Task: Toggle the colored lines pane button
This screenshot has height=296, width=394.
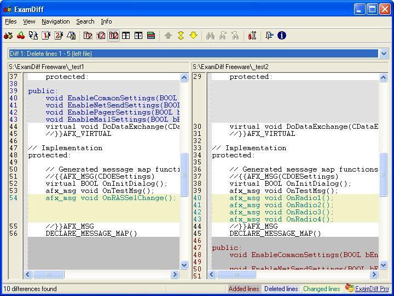Action: point(151,36)
